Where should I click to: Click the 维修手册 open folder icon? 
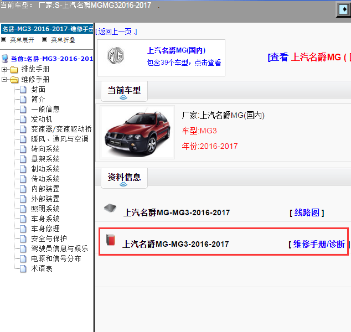point(14,80)
